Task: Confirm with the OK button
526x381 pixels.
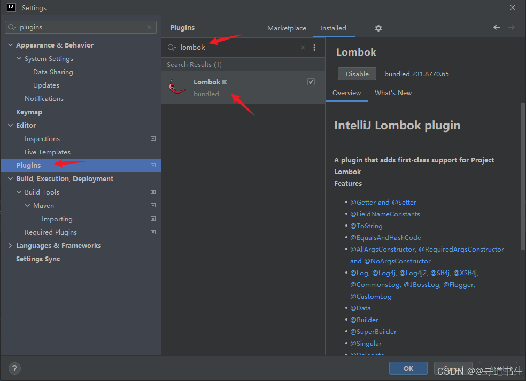Action: coord(408,368)
